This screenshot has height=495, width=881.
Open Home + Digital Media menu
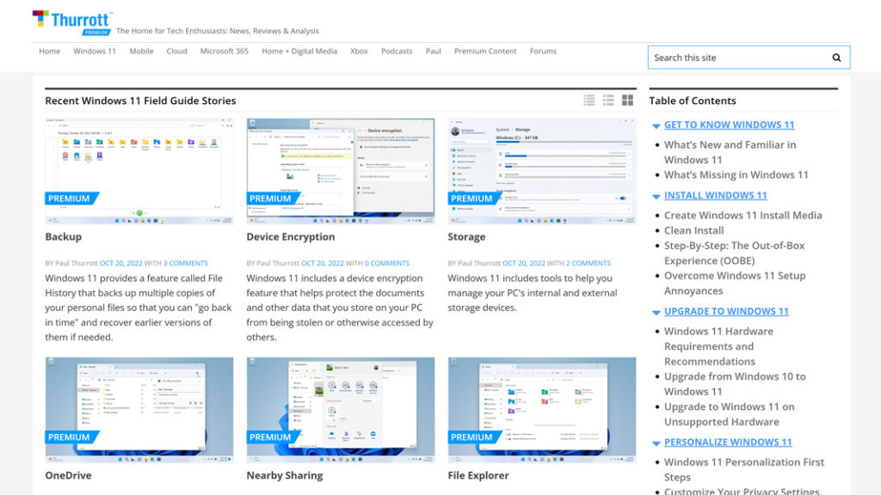299,51
